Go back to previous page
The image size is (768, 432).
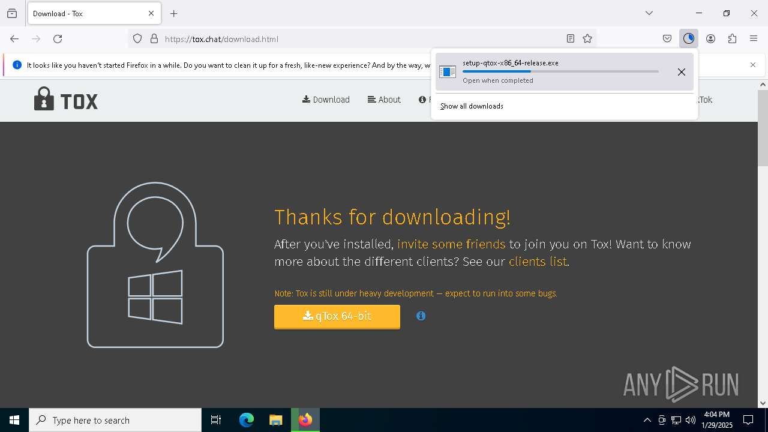click(x=14, y=39)
